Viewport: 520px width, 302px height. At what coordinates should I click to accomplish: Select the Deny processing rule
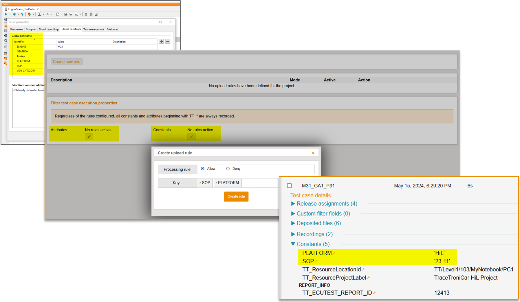coord(228,168)
